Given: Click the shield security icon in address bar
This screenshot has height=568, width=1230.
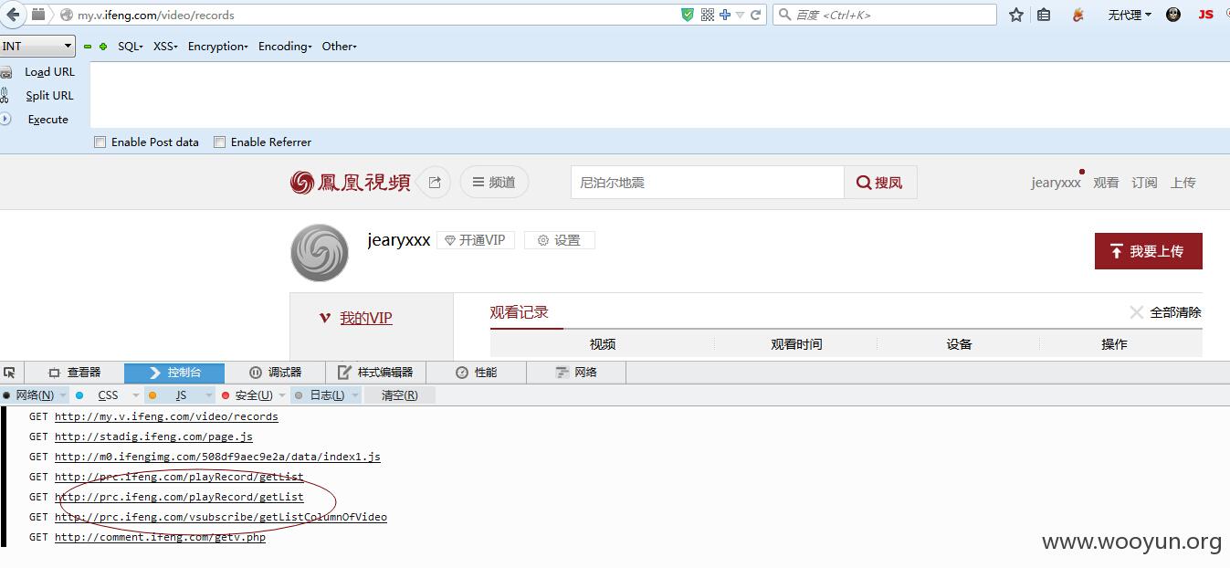Looking at the screenshot, I should [688, 15].
